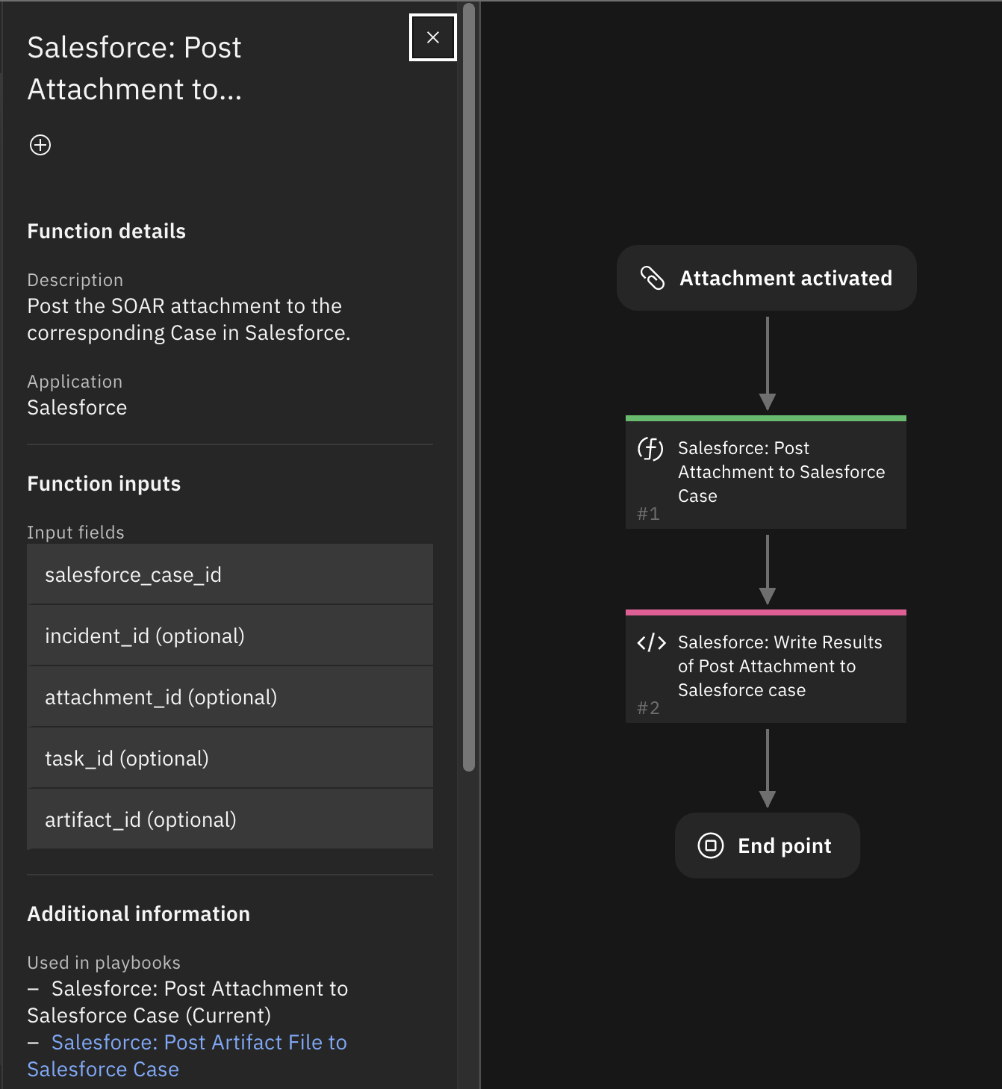Click the #2 label on the script node

[x=648, y=708]
